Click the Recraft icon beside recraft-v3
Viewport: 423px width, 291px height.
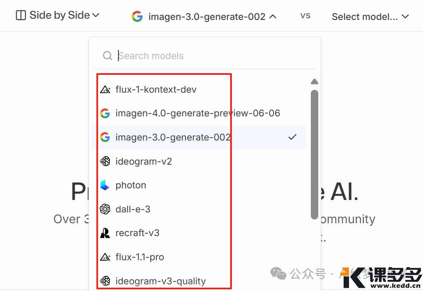click(x=105, y=233)
